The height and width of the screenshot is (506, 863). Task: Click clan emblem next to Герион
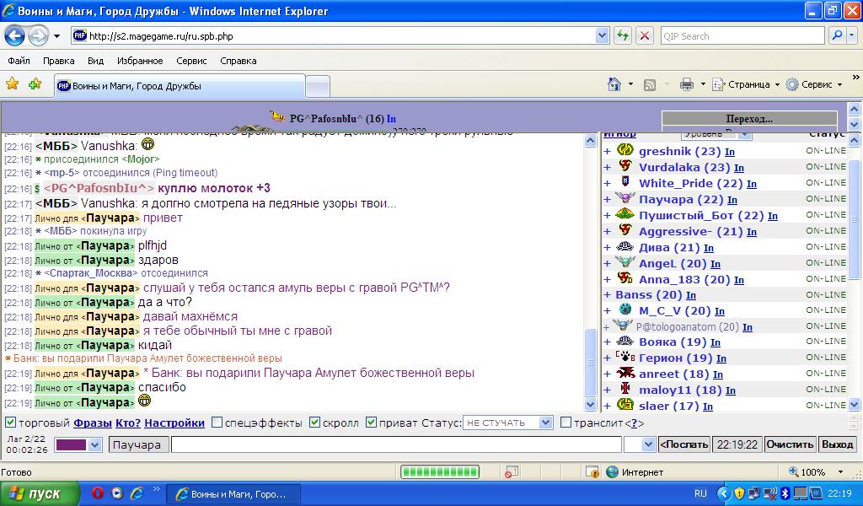tap(624, 357)
